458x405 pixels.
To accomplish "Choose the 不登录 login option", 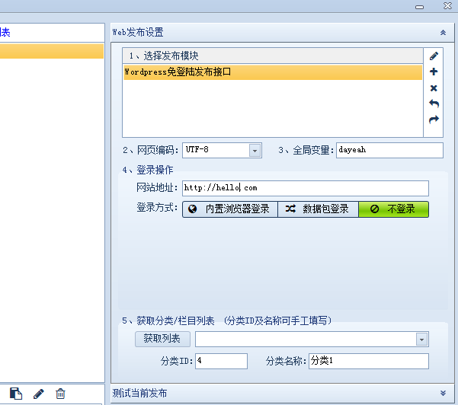I will click(393, 209).
